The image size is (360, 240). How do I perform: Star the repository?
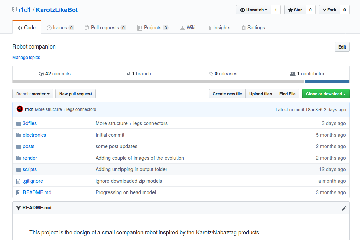click(x=295, y=10)
